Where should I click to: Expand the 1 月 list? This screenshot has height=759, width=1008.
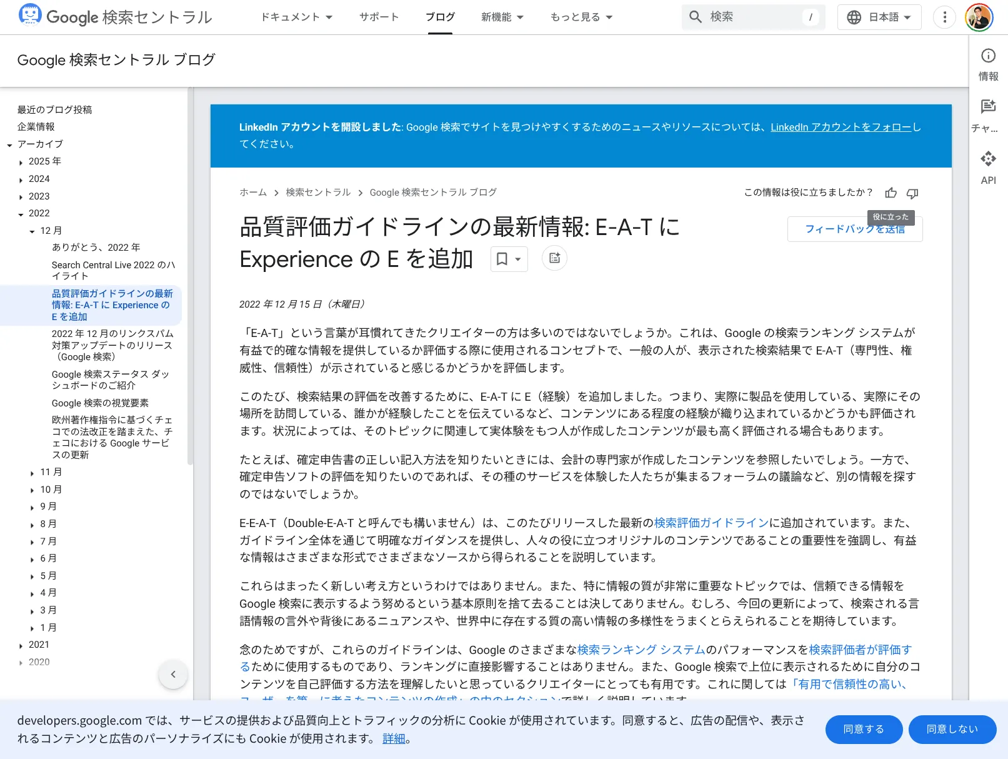click(x=32, y=628)
